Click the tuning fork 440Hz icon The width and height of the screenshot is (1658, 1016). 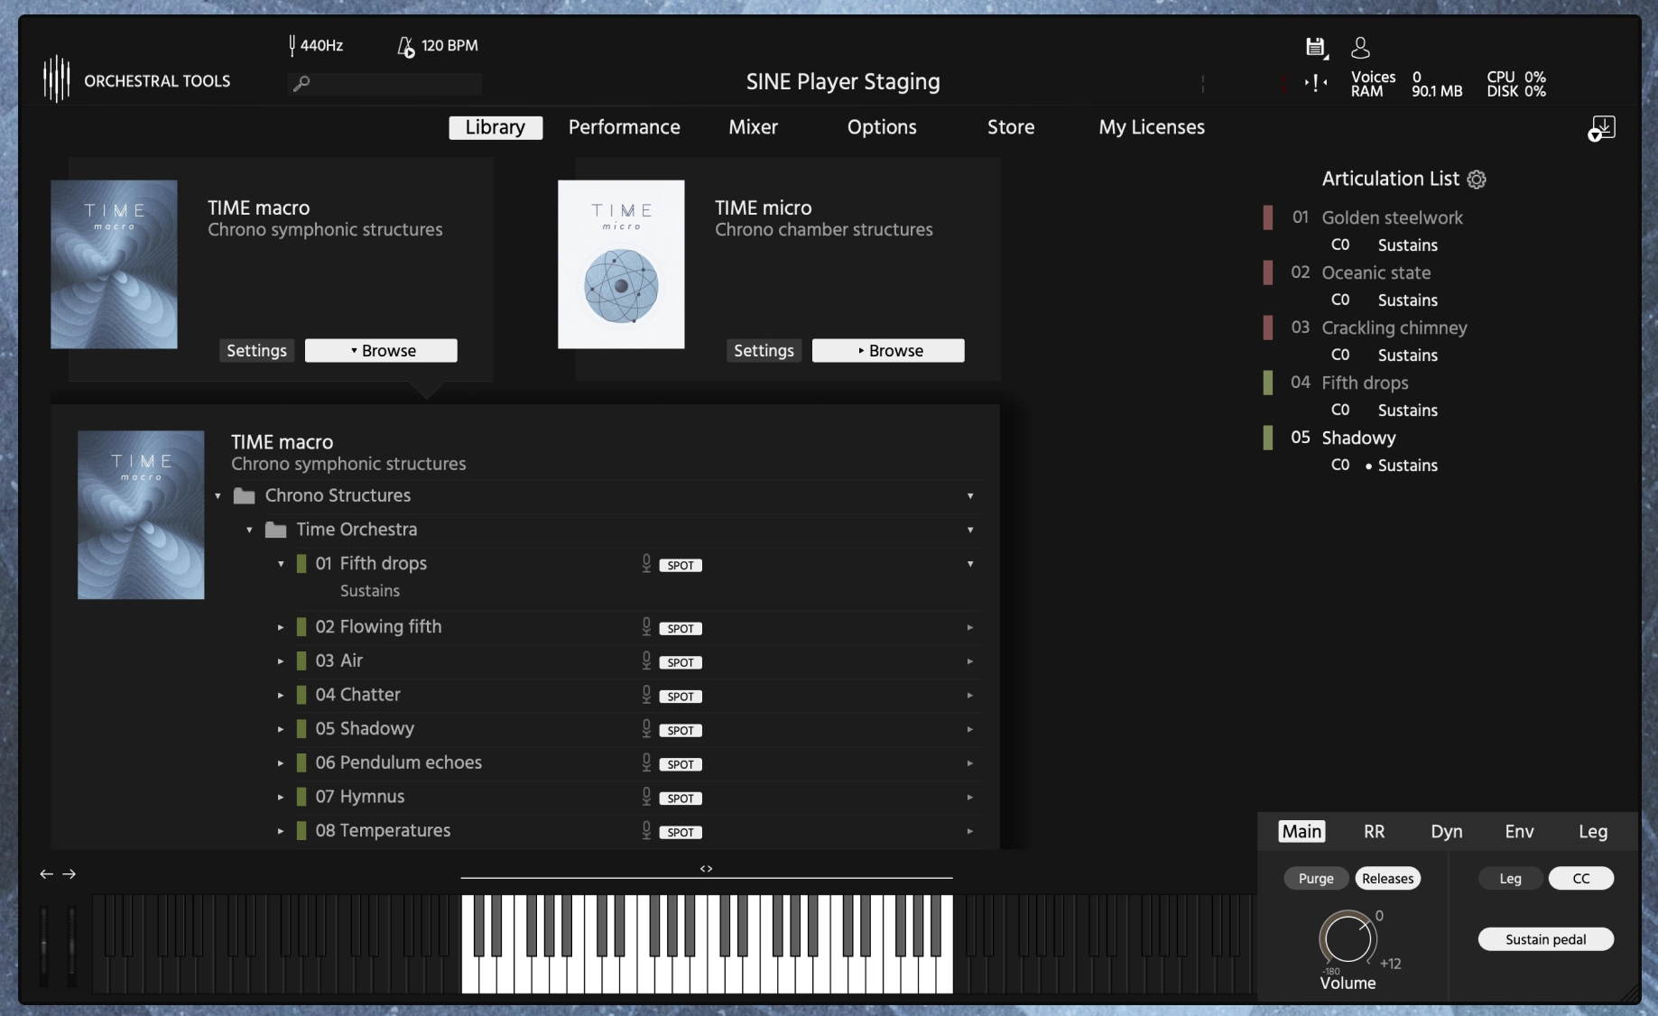(x=292, y=45)
